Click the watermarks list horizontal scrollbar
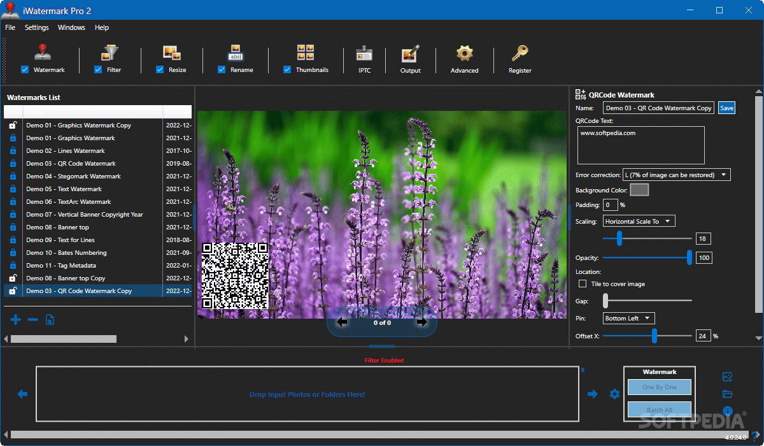 pyautogui.click(x=64, y=339)
